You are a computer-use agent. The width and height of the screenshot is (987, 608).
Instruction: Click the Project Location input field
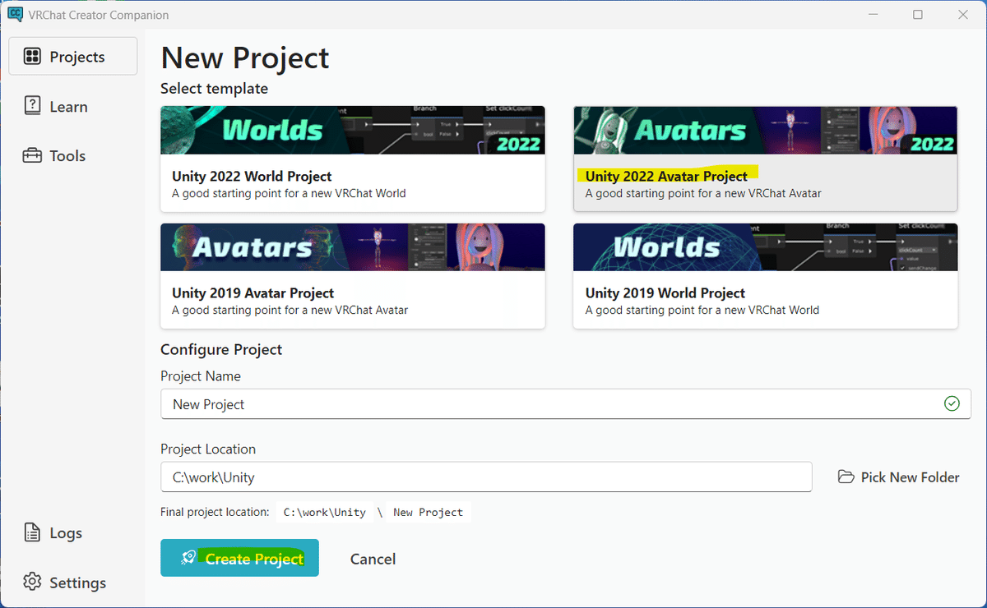tap(486, 477)
